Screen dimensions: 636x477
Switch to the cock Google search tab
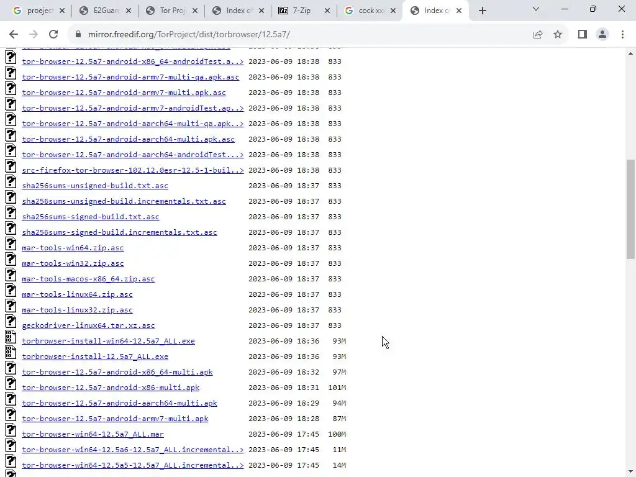371,11
